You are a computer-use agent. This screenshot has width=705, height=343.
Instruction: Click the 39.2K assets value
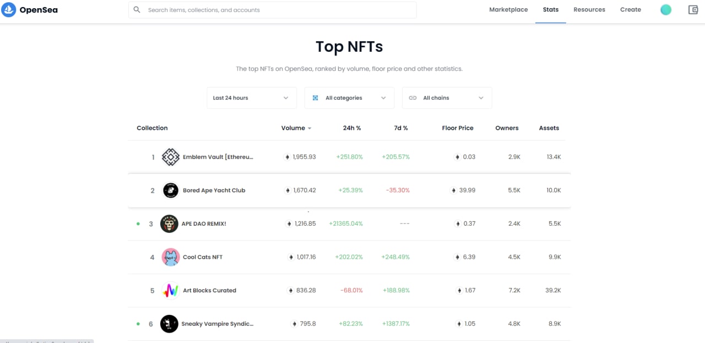point(553,291)
